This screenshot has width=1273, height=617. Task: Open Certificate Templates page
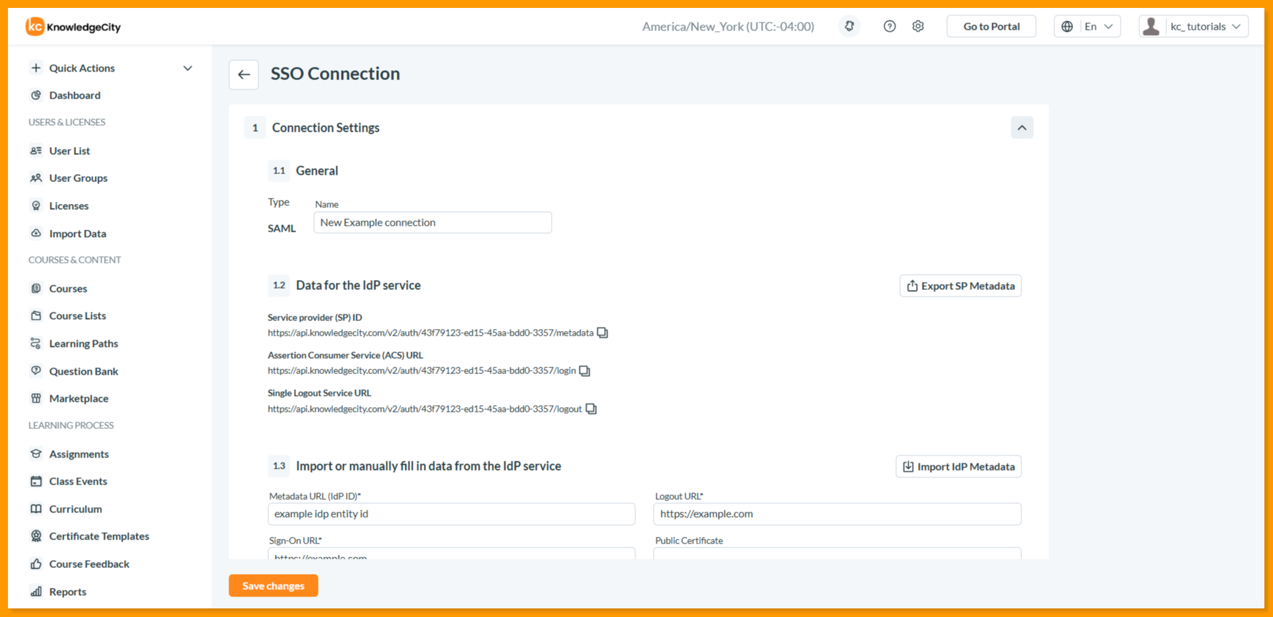[99, 536]
